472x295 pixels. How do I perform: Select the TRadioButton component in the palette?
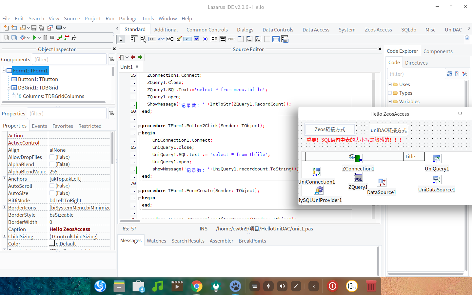tap(205, 39)
